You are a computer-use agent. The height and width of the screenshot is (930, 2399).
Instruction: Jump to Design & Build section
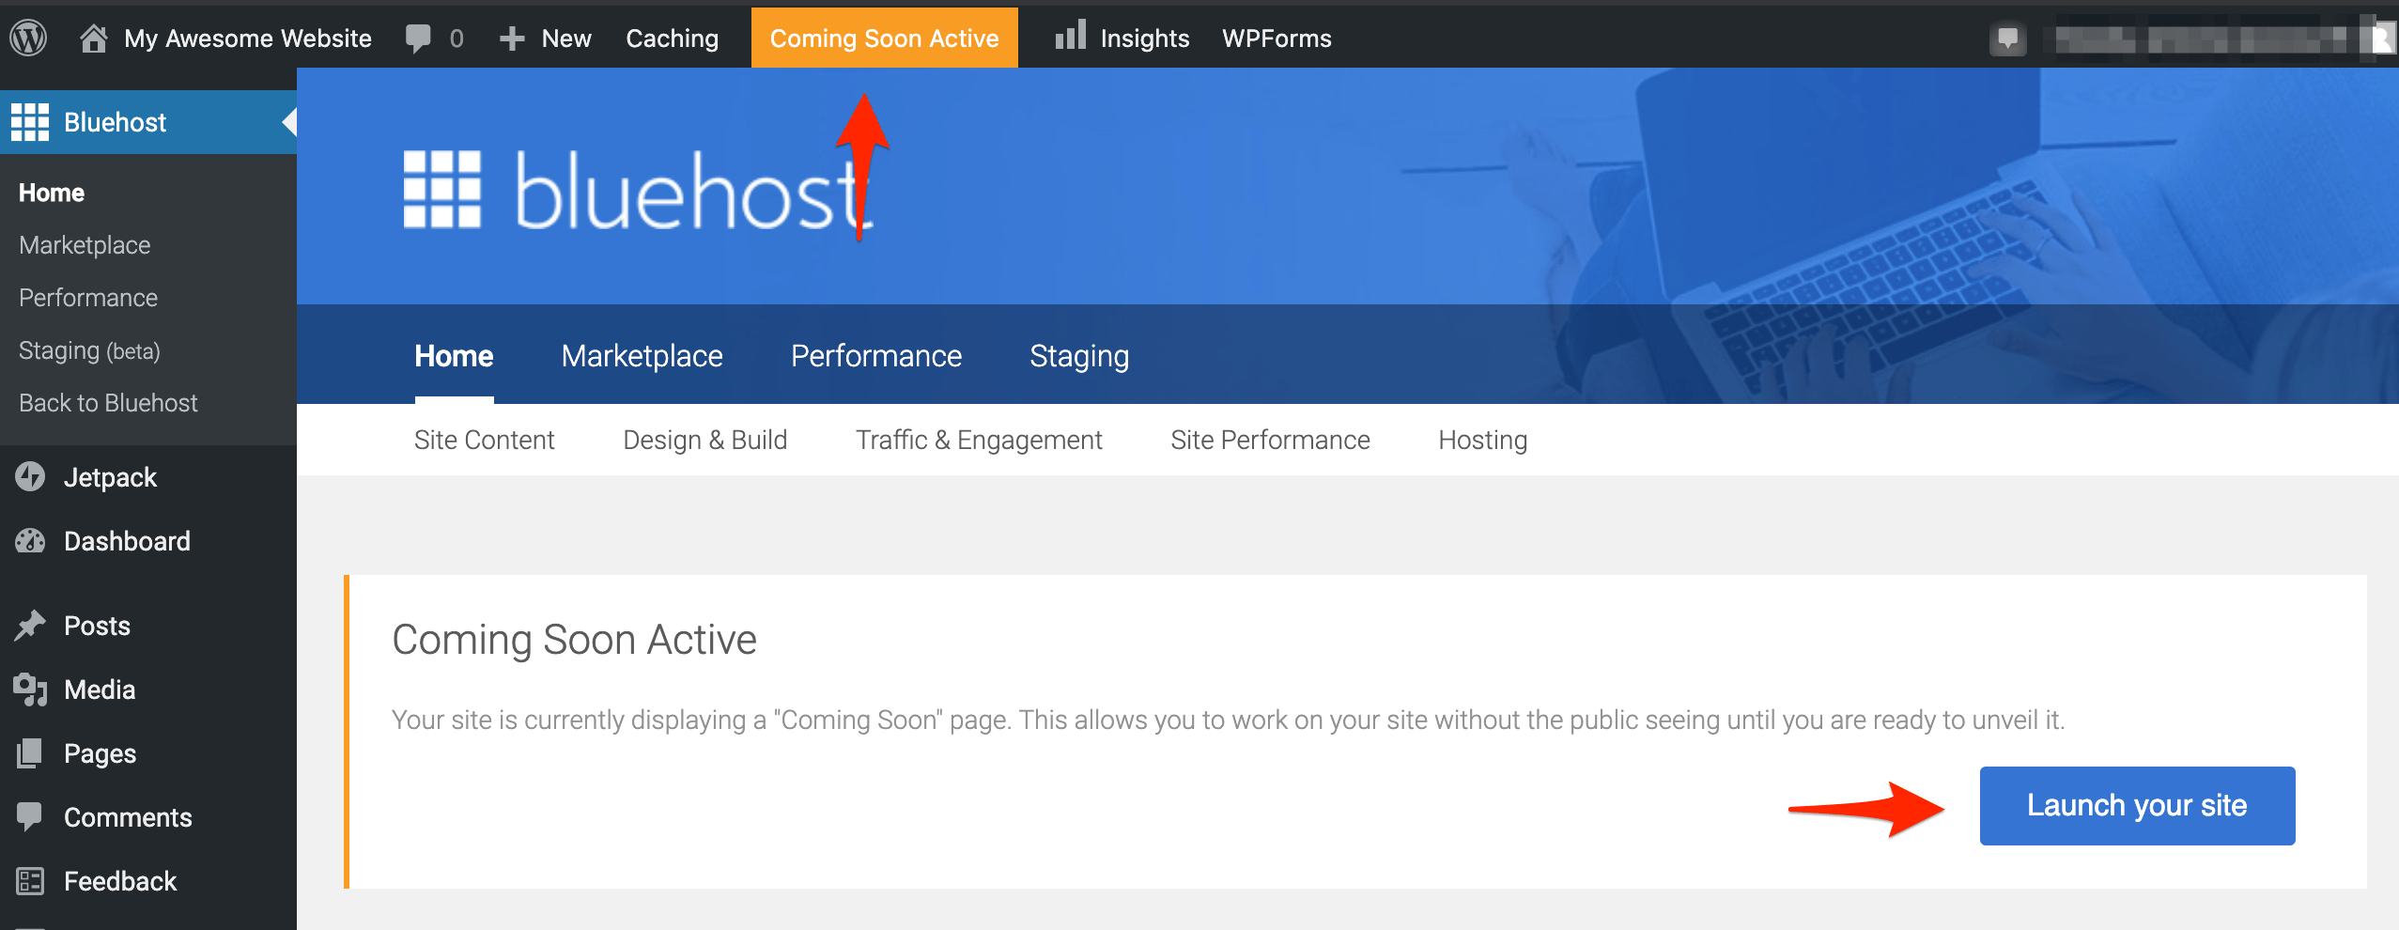704,440
